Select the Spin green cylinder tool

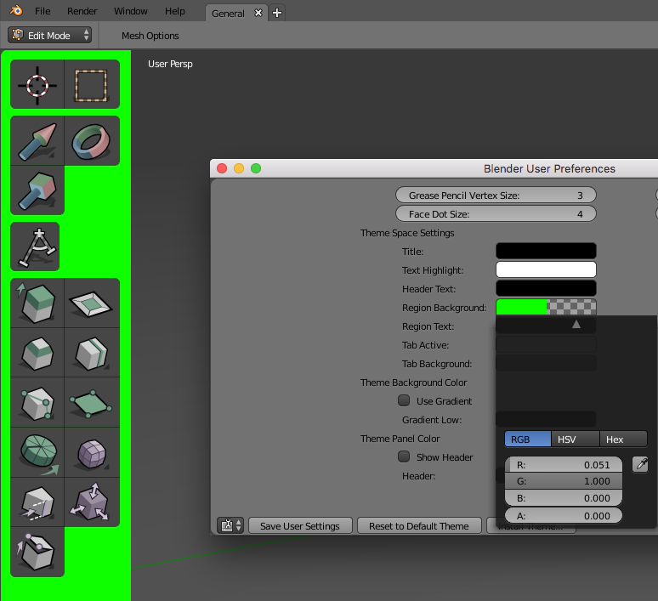[37, 452]
